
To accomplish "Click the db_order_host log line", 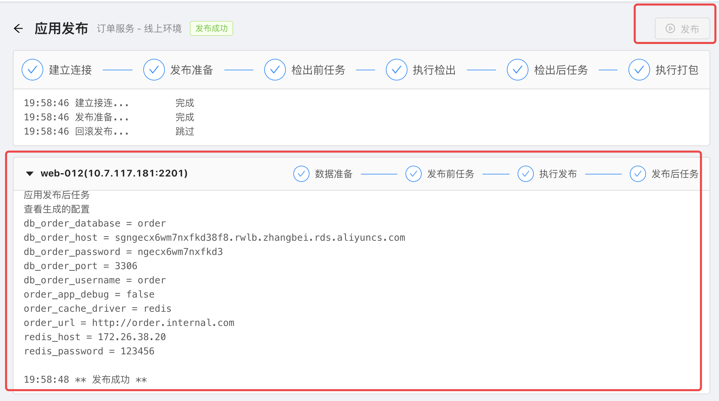I will click(215, 238).
